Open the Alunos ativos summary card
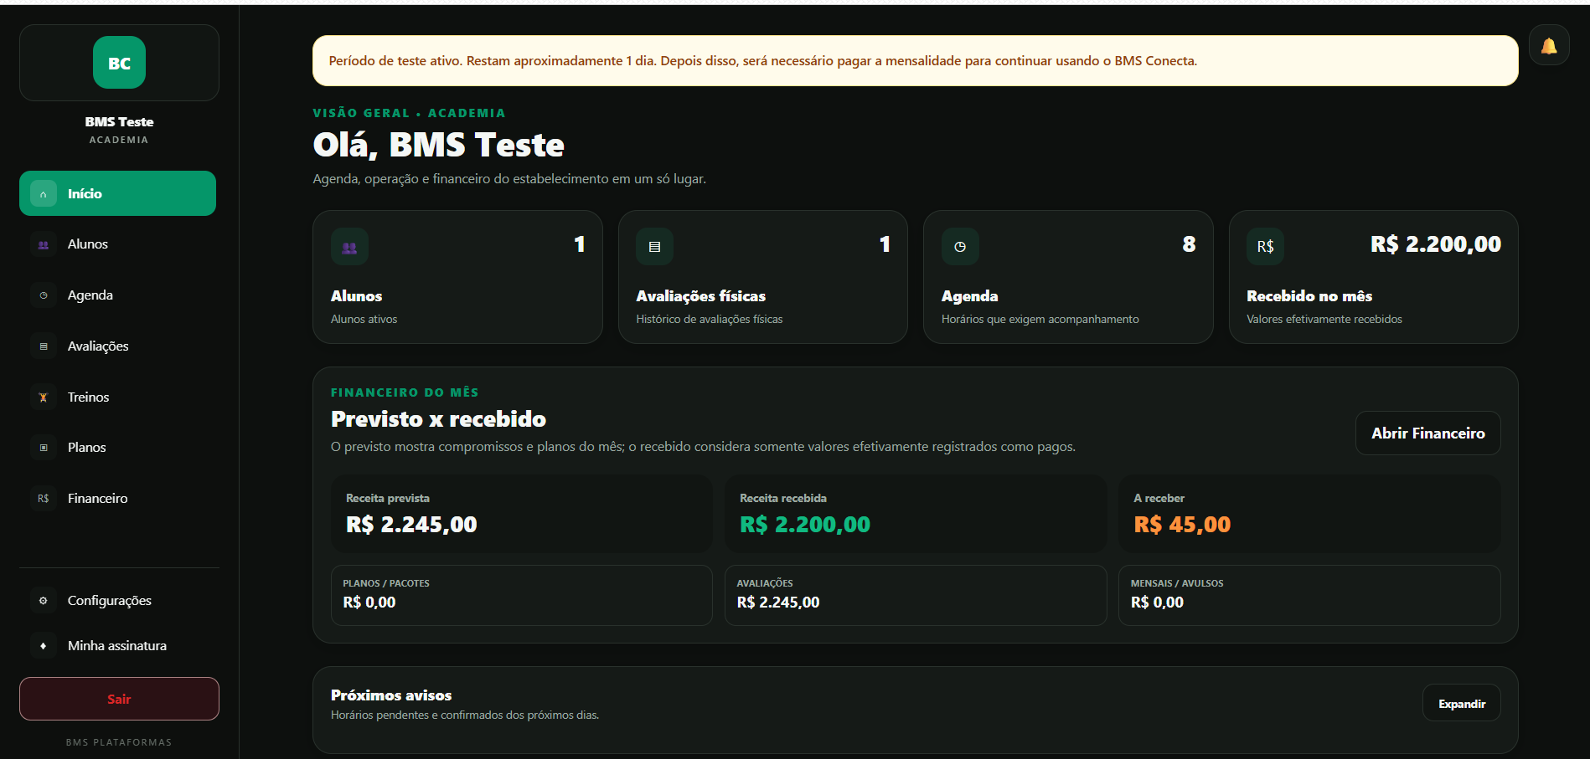The height and width of the screenshot is (759, 1590). point(457,277)
